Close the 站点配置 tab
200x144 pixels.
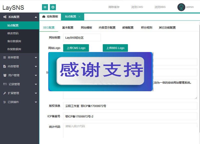coord(79,17)
